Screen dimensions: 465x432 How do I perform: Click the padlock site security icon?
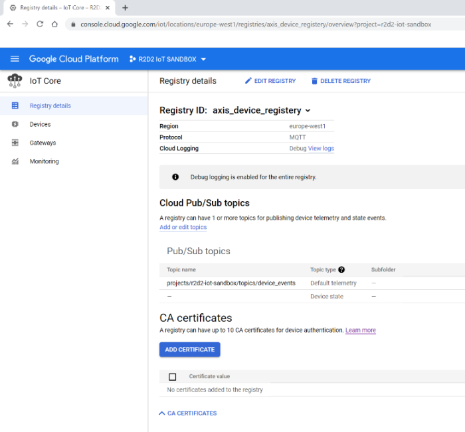pos(73,25)
